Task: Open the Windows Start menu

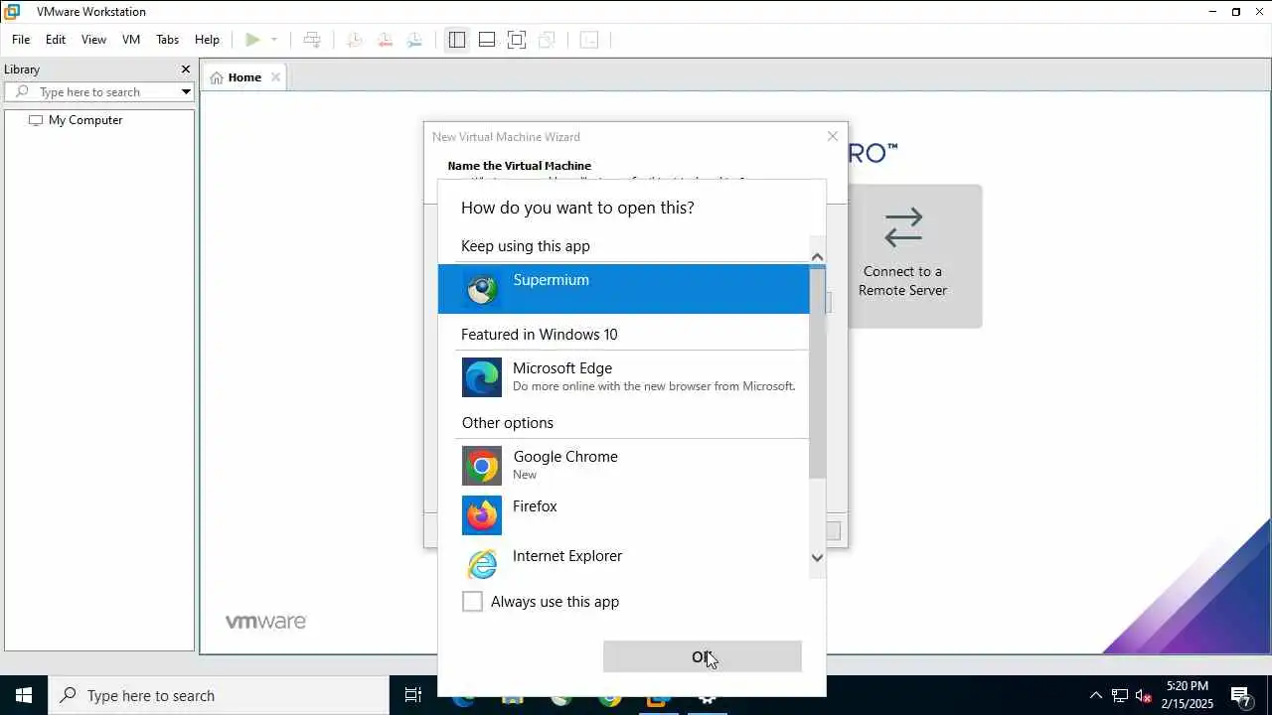Action: pos(24,695)
